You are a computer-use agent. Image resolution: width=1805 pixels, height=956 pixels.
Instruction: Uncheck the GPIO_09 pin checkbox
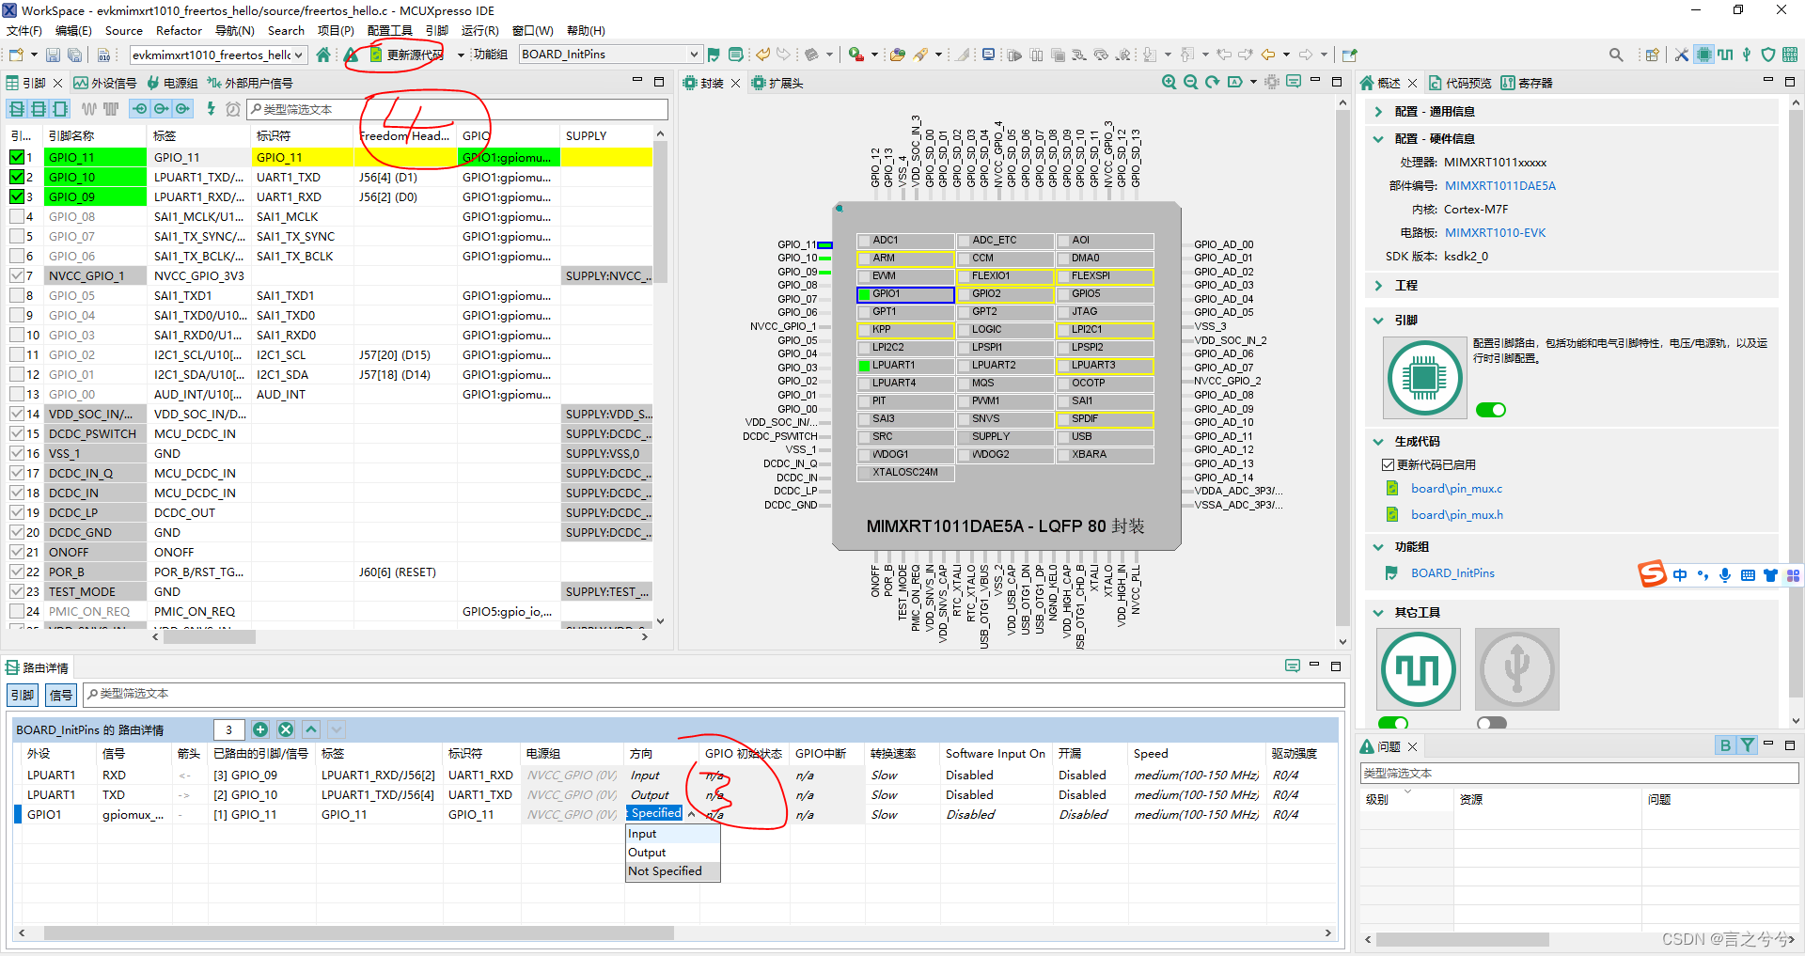click(x=17, y=196)
